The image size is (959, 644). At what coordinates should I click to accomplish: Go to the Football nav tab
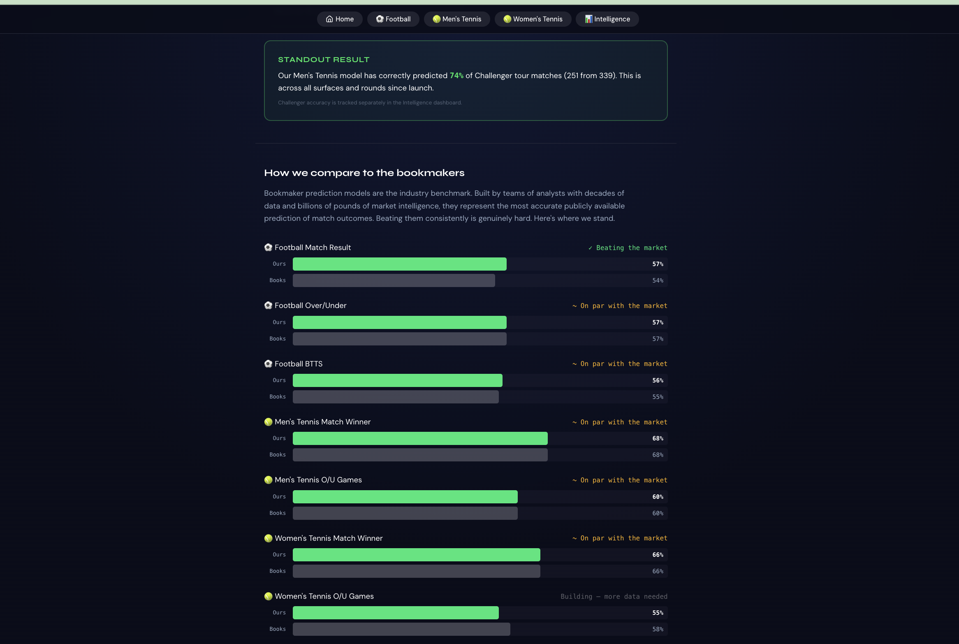(393, 19)
